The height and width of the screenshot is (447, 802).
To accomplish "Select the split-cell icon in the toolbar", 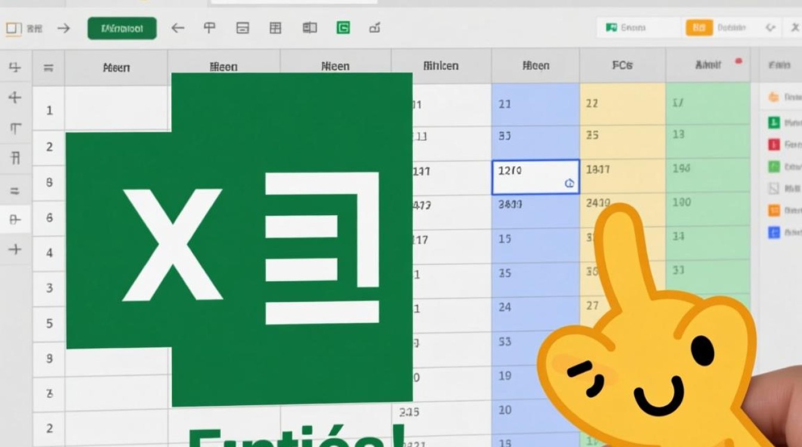I will coord(242,27).
